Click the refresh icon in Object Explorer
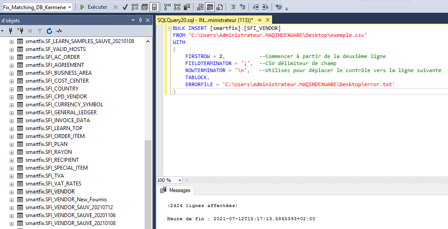 tap(49, 31)
